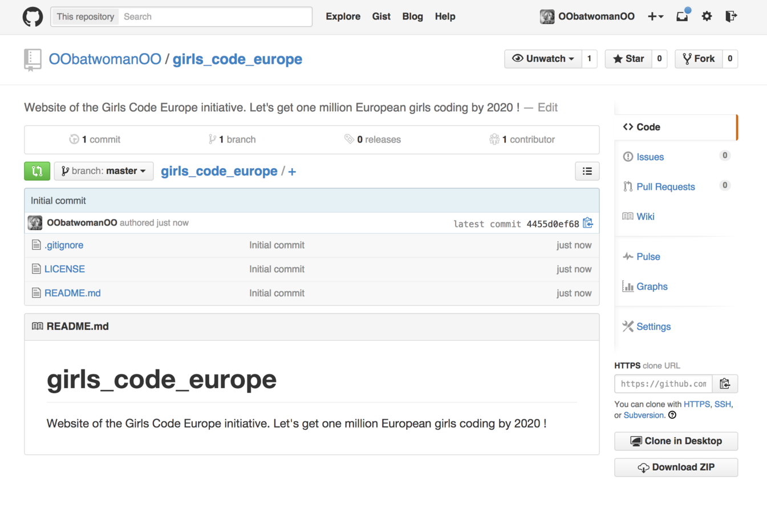Viewport: 767px width, 513px height.
Task: Open account settings gear icon
Action: [x=707, y=17]
